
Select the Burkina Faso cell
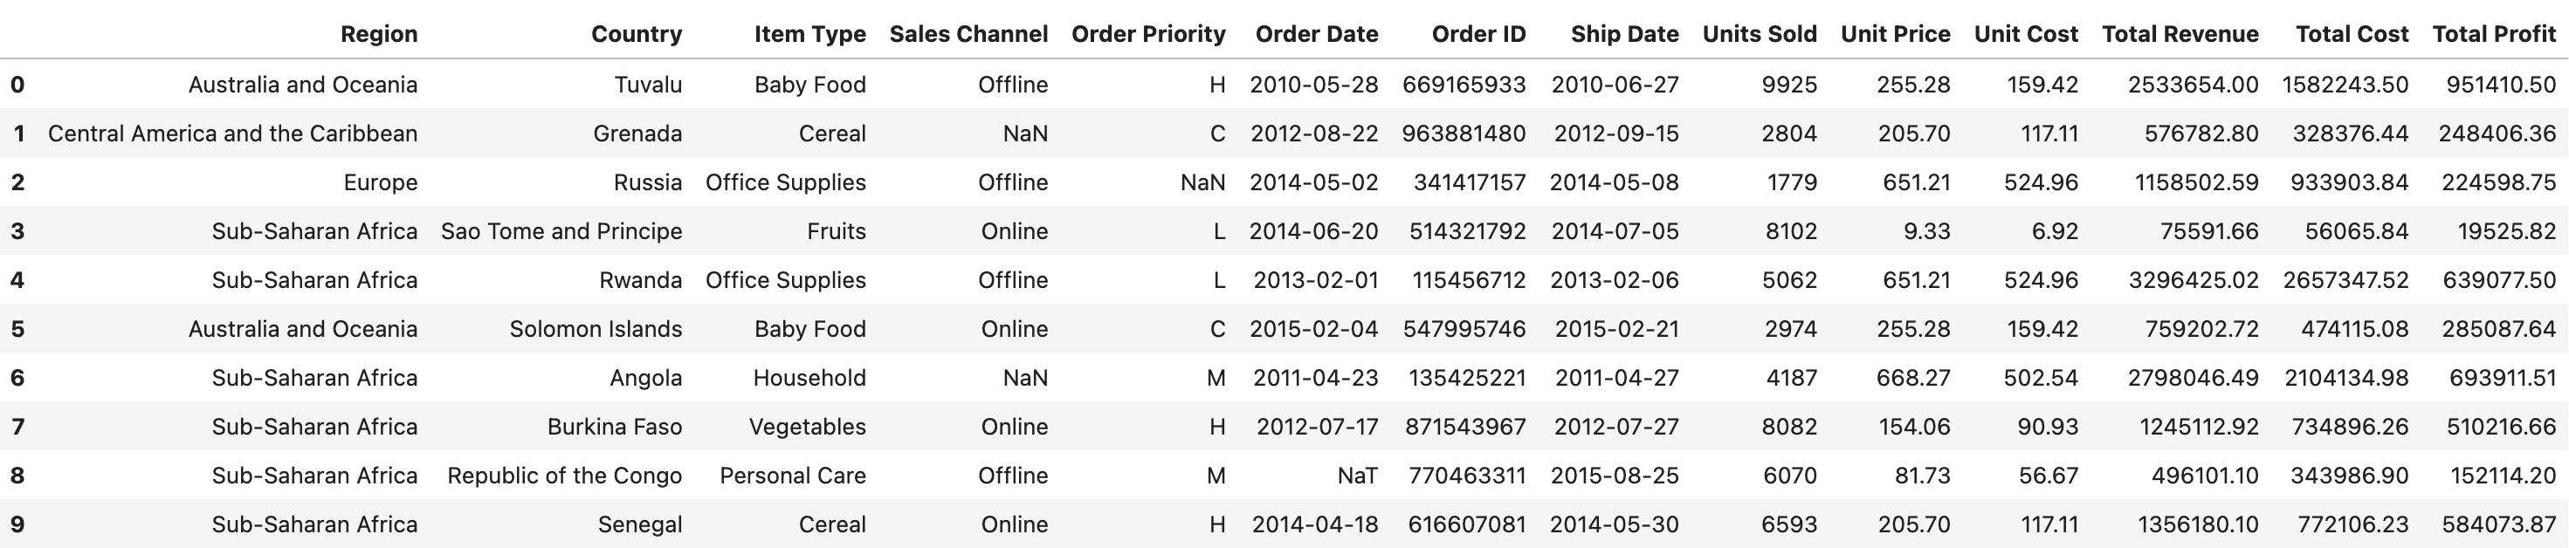[x=615, y=427]
